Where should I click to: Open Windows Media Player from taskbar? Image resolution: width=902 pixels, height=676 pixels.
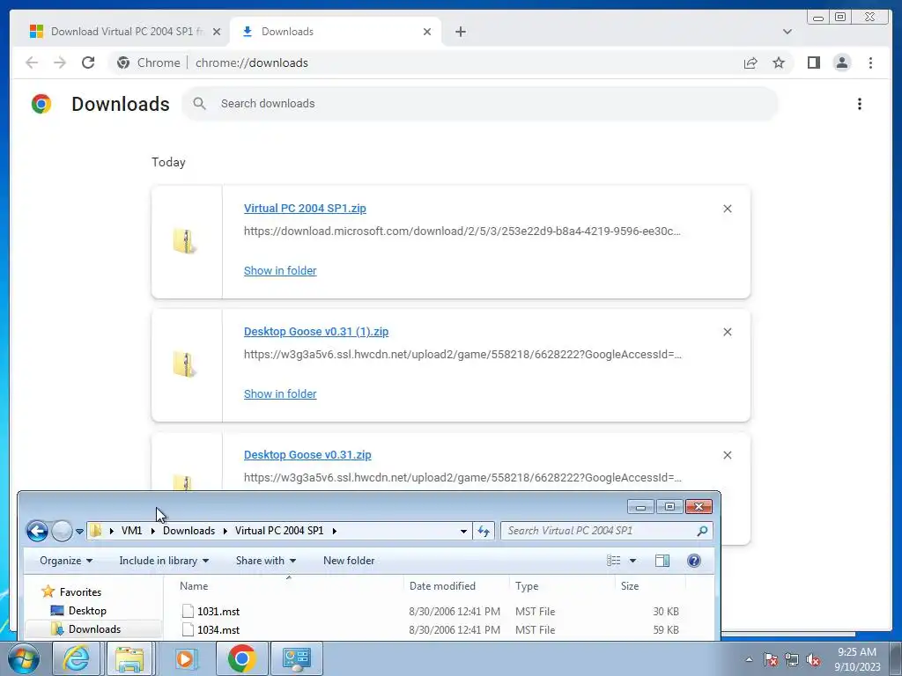click(x=185, y=658)
